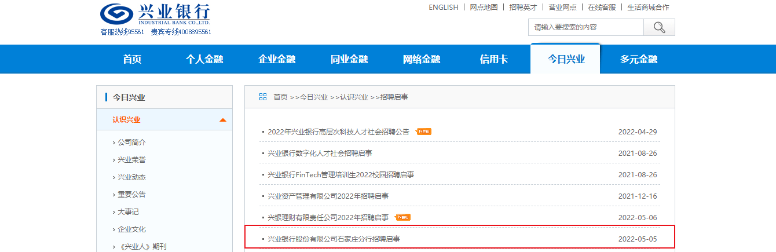The image size is (776, 252).
Task: Open 兴业银行数字化人才社会招聘启事
Action: [320, 153]
